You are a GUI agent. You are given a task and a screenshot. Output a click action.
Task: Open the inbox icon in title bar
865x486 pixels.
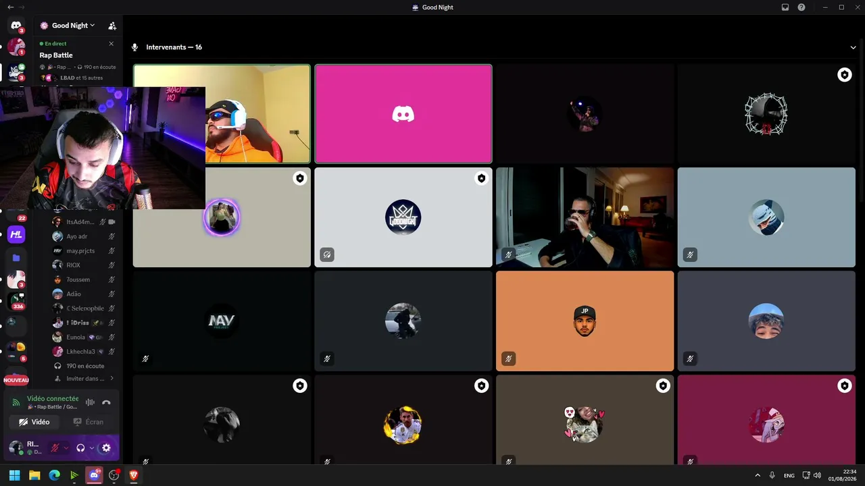pos(785,7)
